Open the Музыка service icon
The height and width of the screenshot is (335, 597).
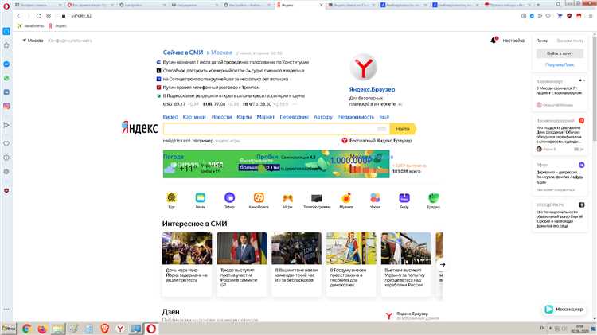(x=346, y=197)
